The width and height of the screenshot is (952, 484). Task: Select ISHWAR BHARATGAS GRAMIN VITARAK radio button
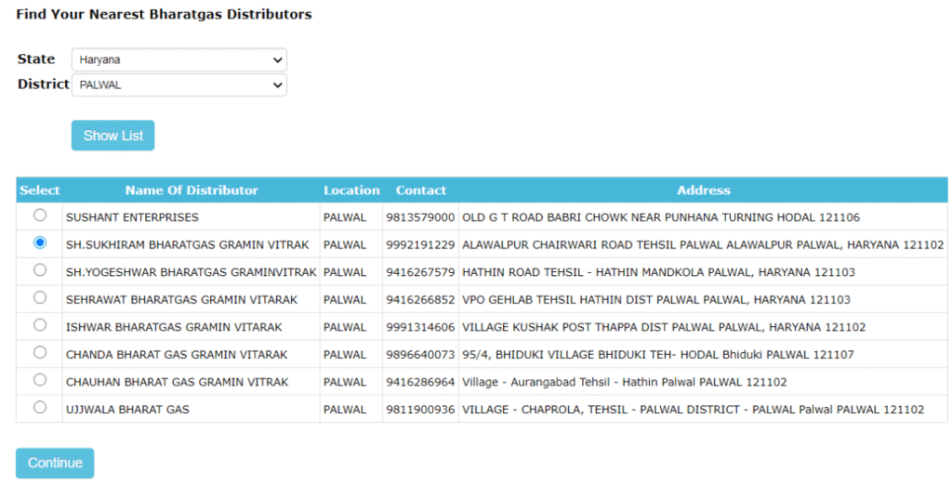point(39,325)
